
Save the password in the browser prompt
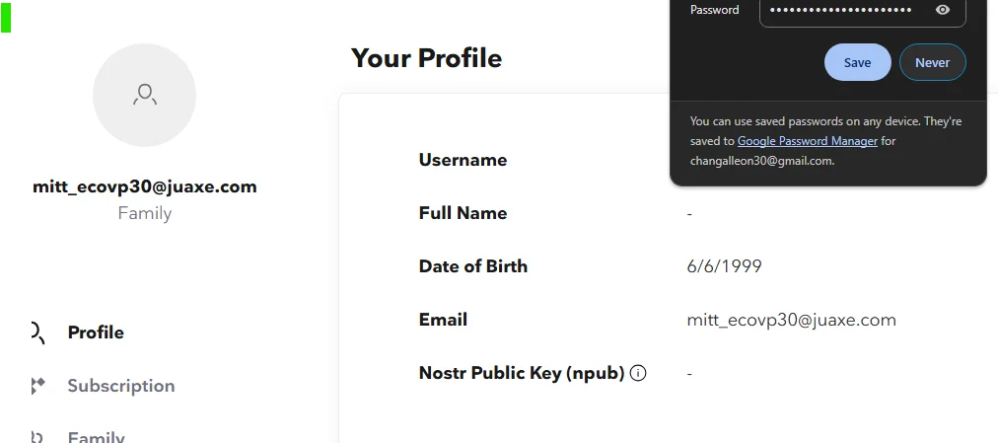tap(857, 62)
